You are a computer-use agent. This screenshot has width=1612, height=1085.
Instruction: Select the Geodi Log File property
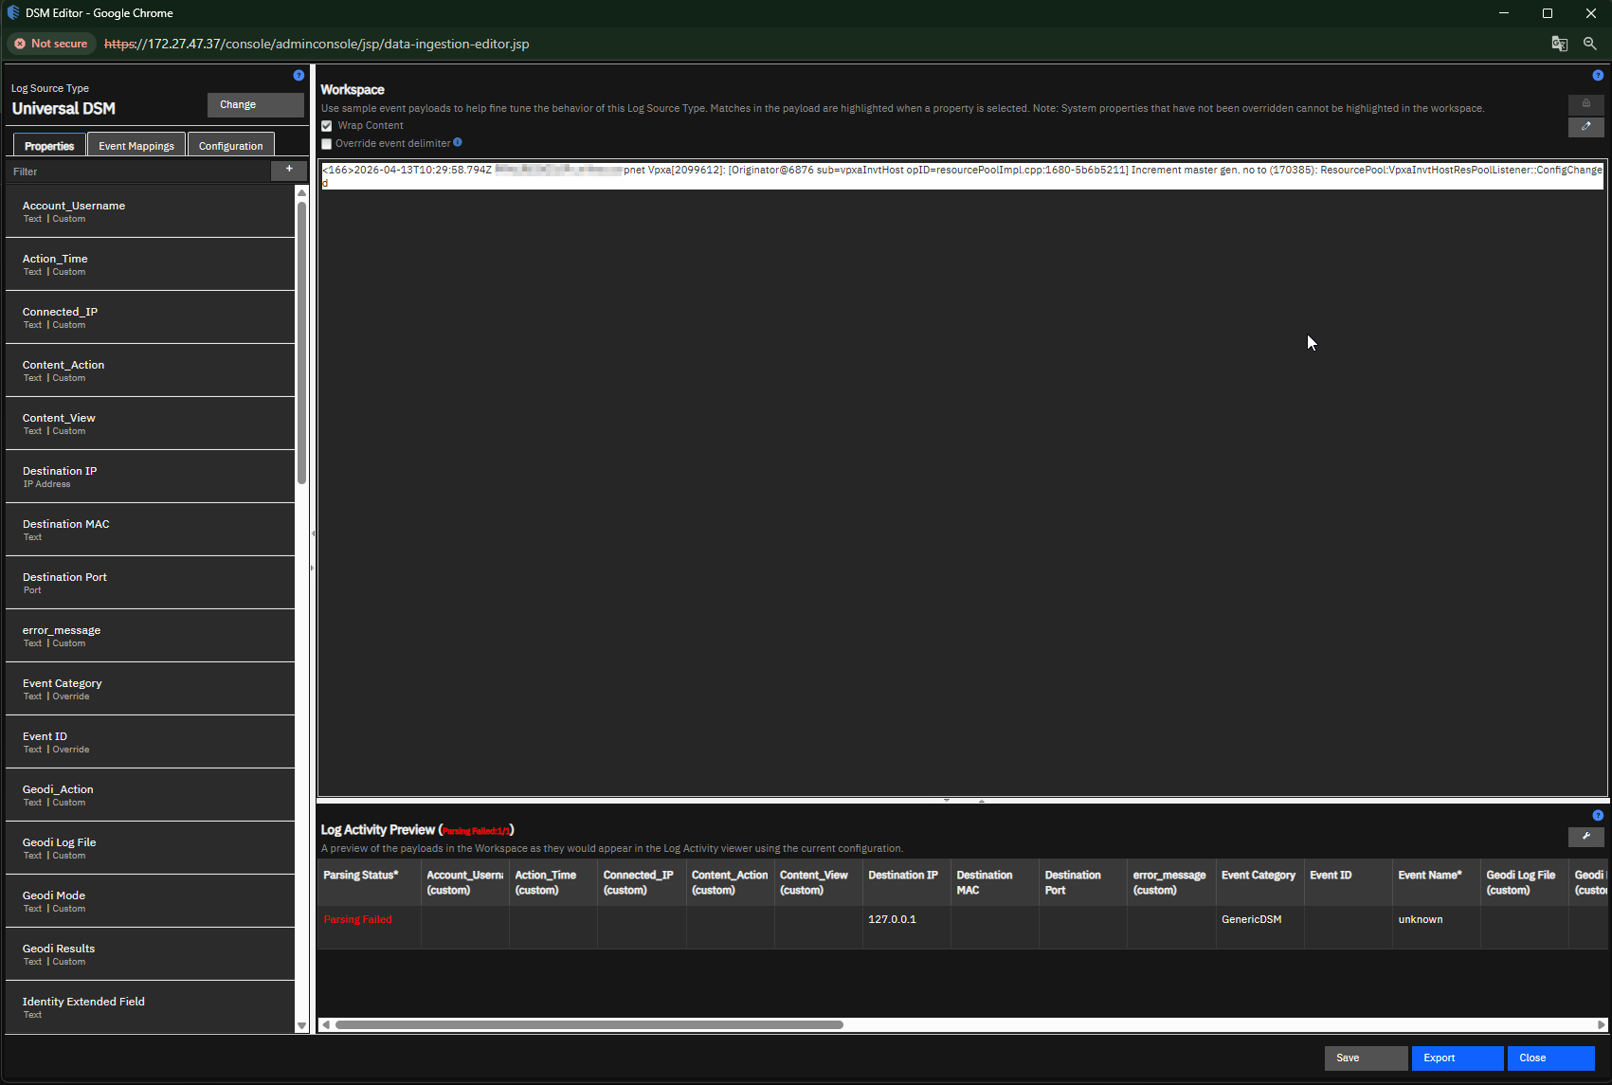pos(151,848)
